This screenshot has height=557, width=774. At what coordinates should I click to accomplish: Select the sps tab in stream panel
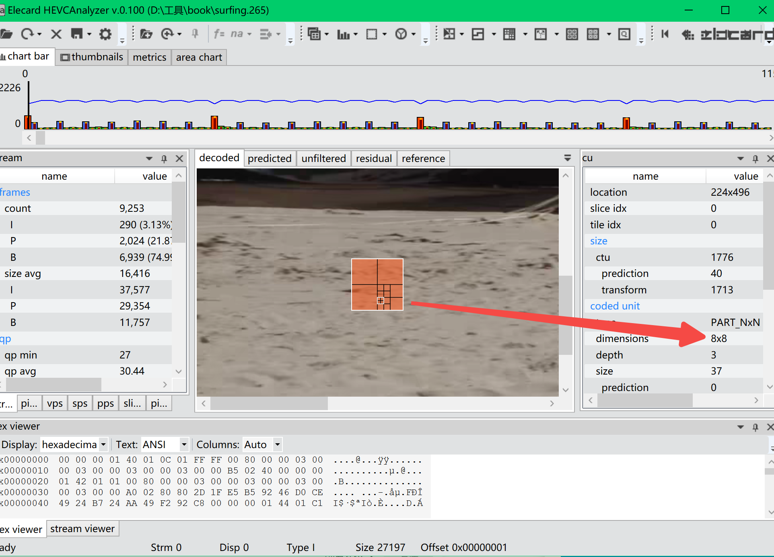80,403
